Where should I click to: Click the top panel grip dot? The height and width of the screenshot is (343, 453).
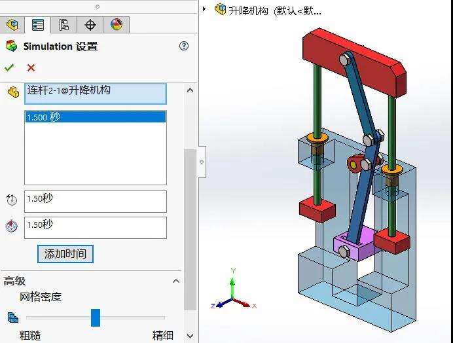point(98,7)
